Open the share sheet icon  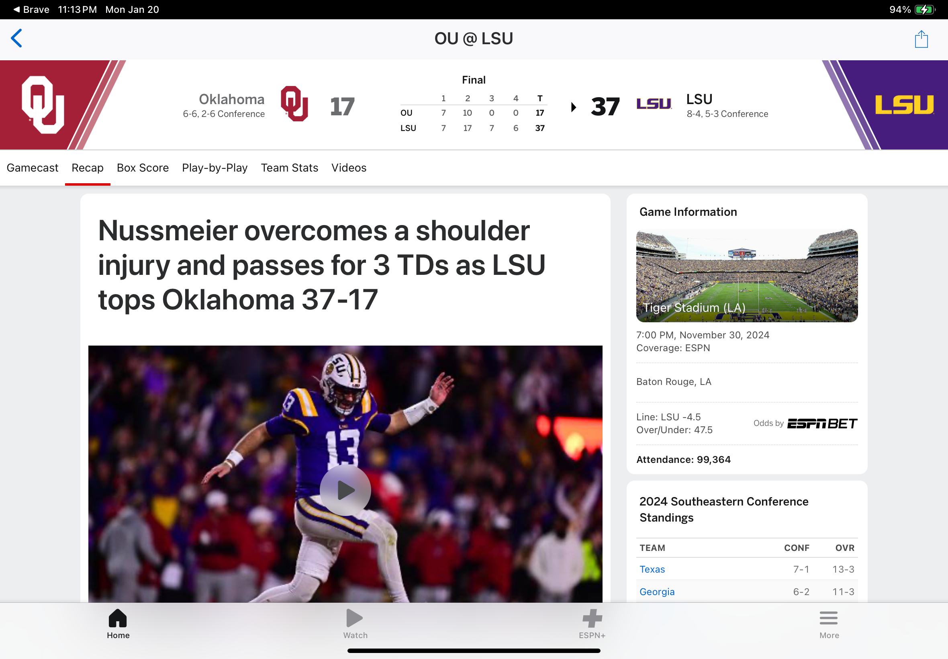[921, 39]
